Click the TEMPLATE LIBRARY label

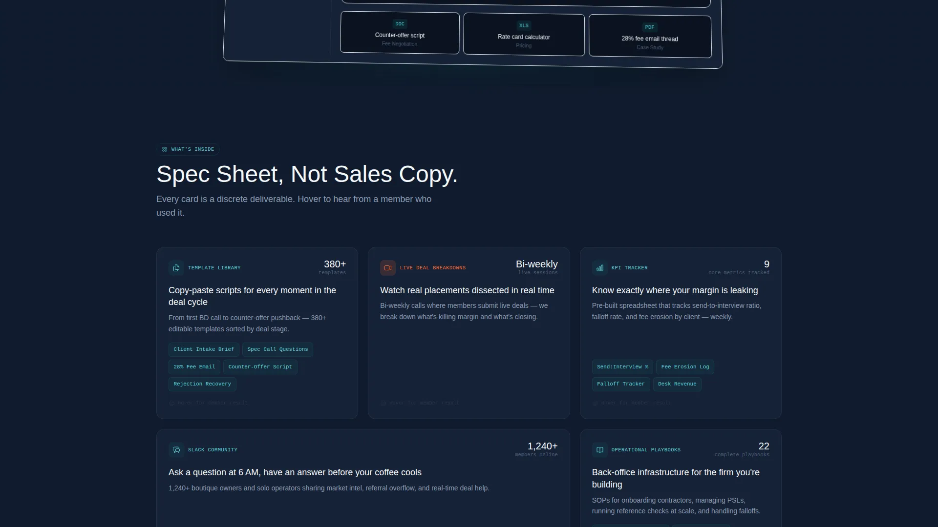[214, 268]
